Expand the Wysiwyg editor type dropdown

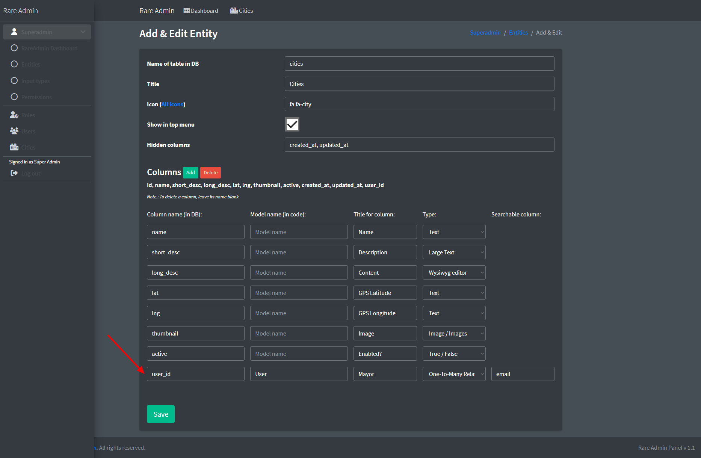454,272
